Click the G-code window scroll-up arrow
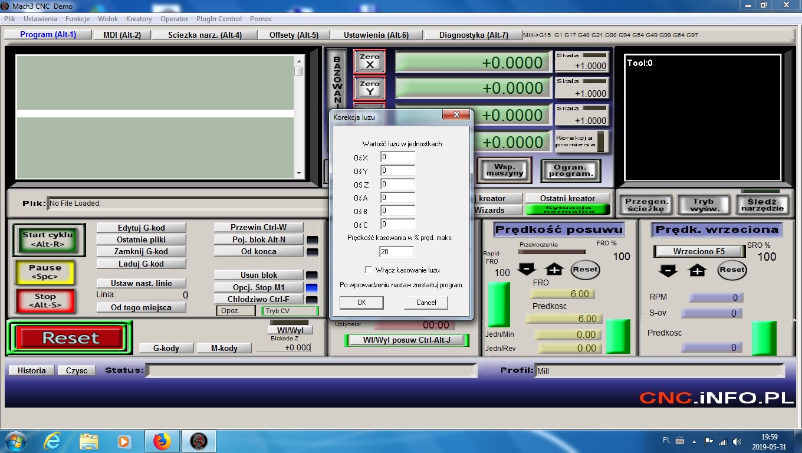802x453 pixels. pyautogui.click(x=299, y=61)
